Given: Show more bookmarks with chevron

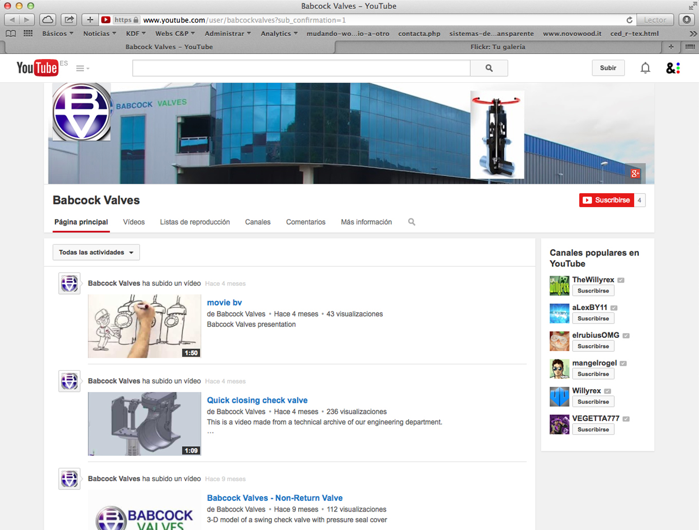Looking at the screenshot, I should [693, 33].
